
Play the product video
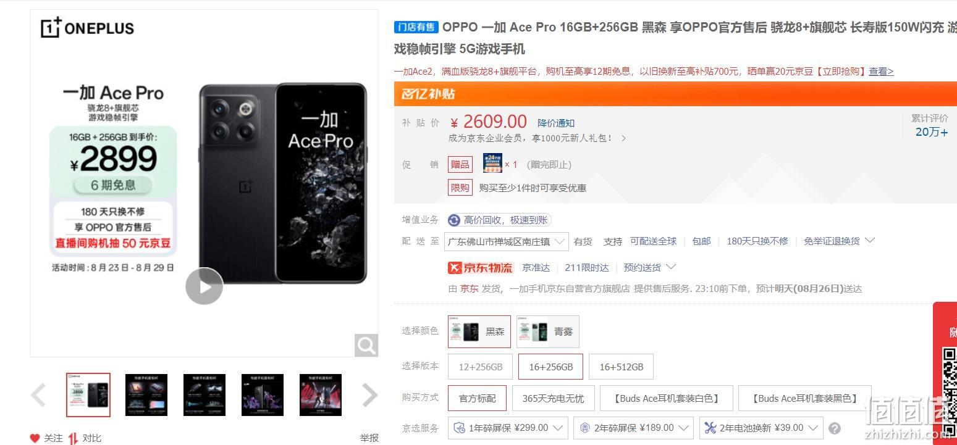coord(204,286)
